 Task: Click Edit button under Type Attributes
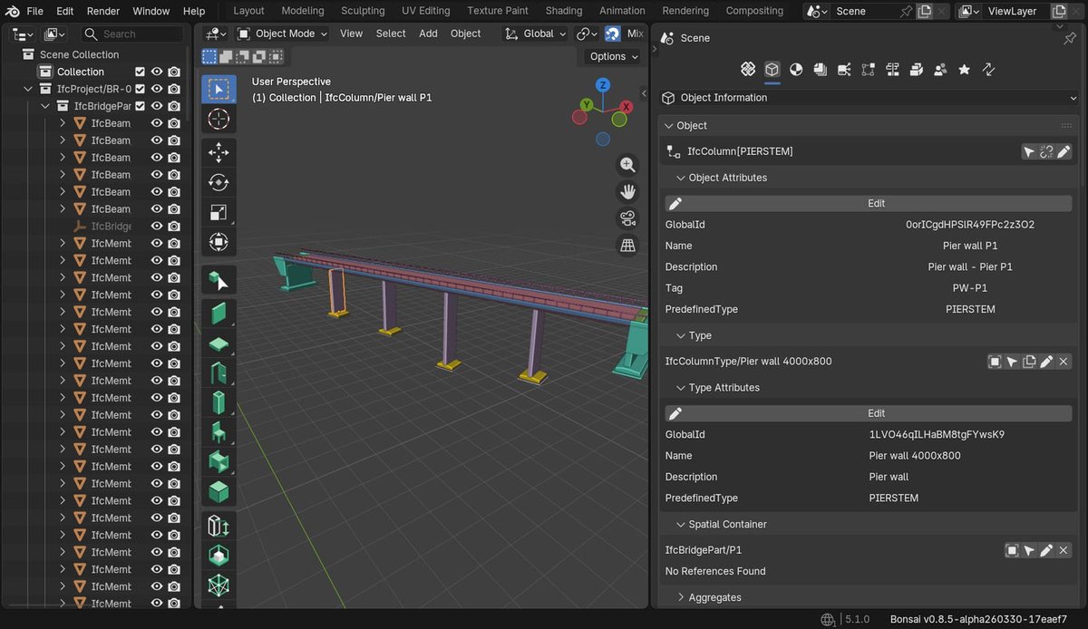point(869,413)
